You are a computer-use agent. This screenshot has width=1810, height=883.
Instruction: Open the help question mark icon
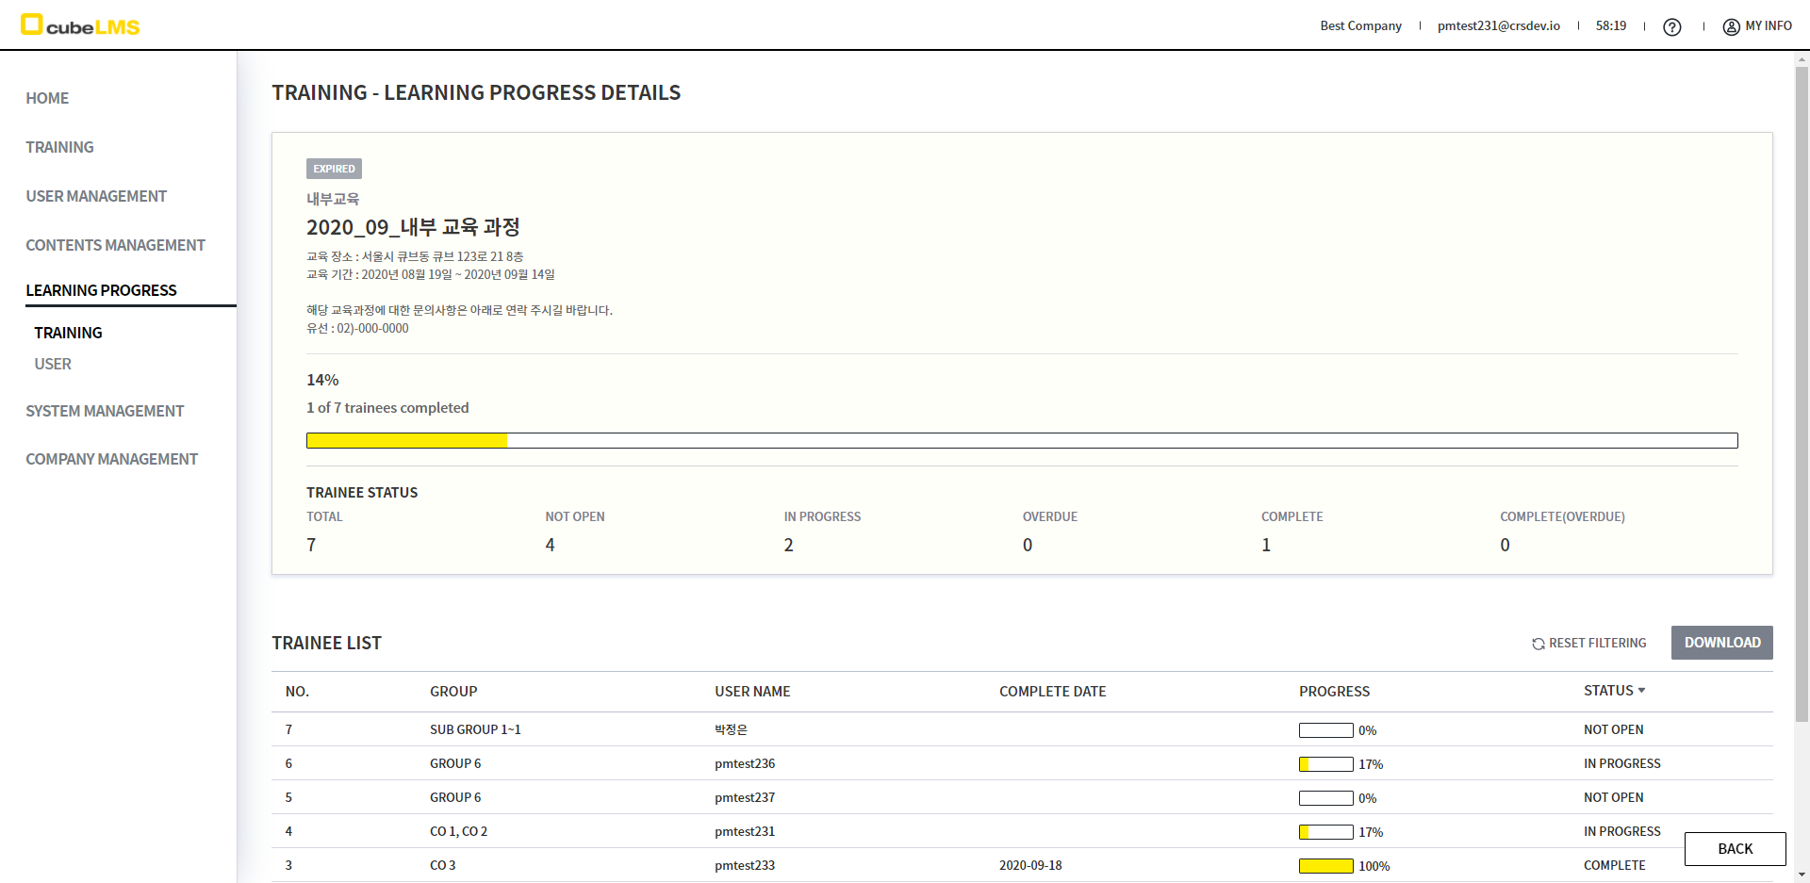[1671, 27]
